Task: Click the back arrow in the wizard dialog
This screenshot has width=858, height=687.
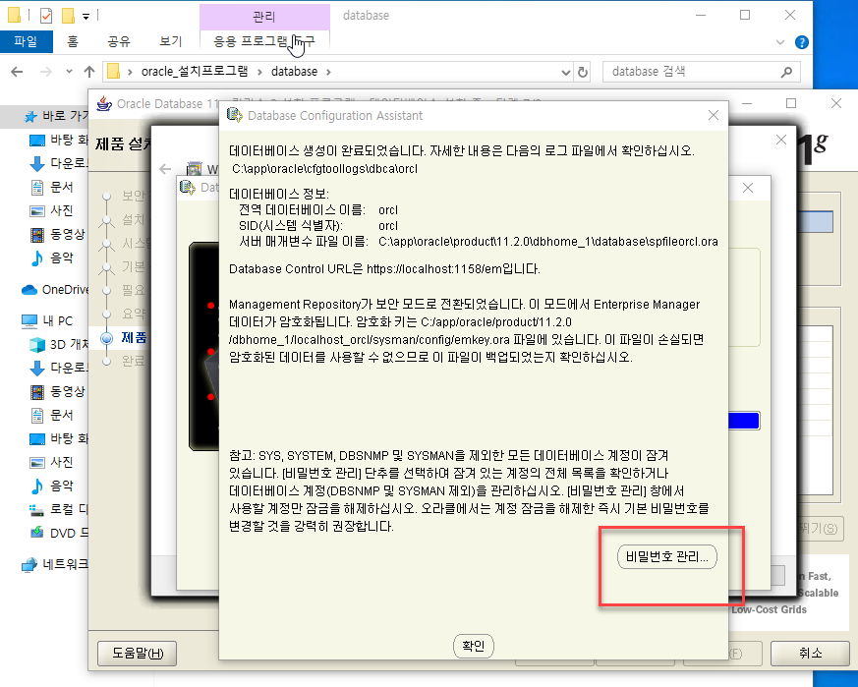Action: coord(165,169)
